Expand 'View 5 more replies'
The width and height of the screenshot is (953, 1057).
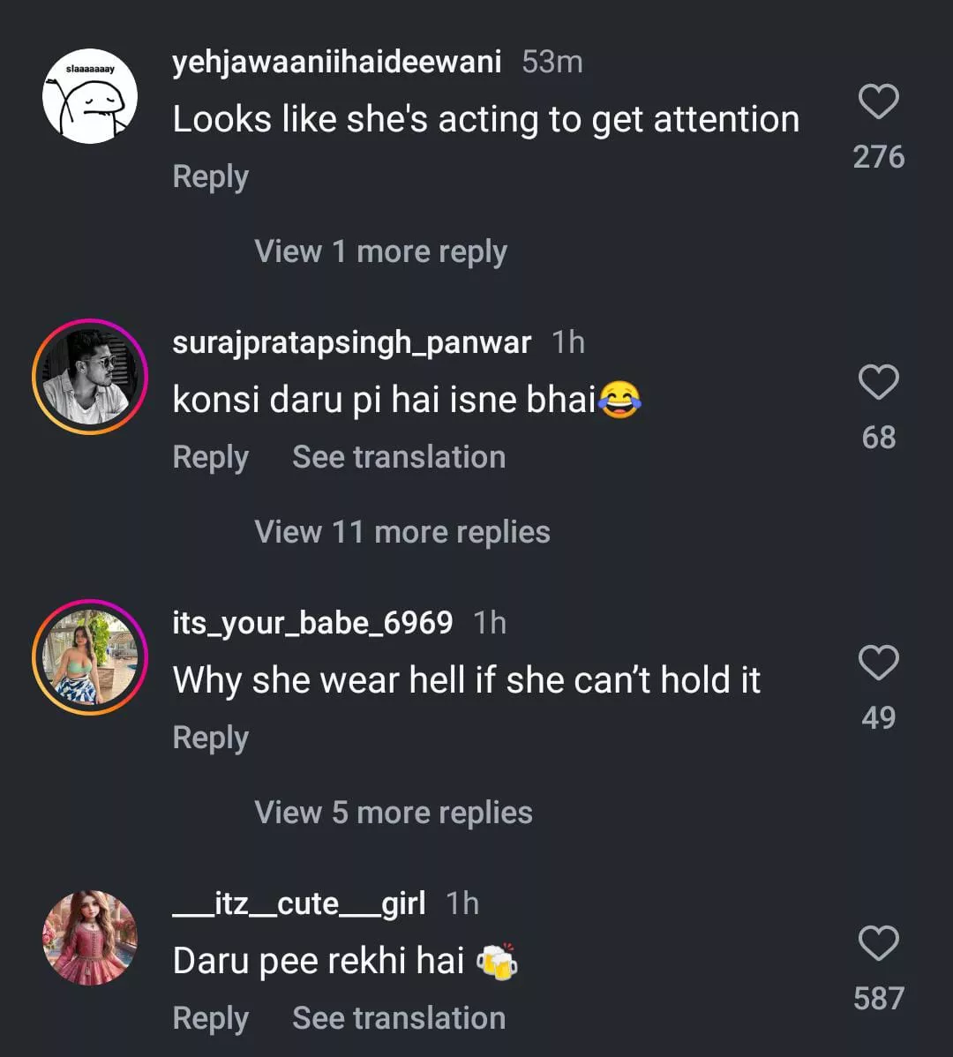(393, 813)
